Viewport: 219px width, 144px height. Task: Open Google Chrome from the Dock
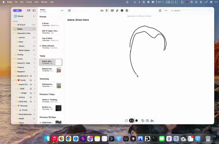point(68,139)
